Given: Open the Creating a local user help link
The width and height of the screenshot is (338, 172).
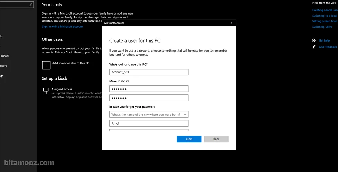Looking at the screenshot, I should [324, 10].
